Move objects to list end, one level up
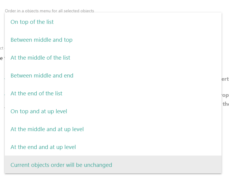The width and height of the screenshot is (229, 177). click(x=43, y=147)
